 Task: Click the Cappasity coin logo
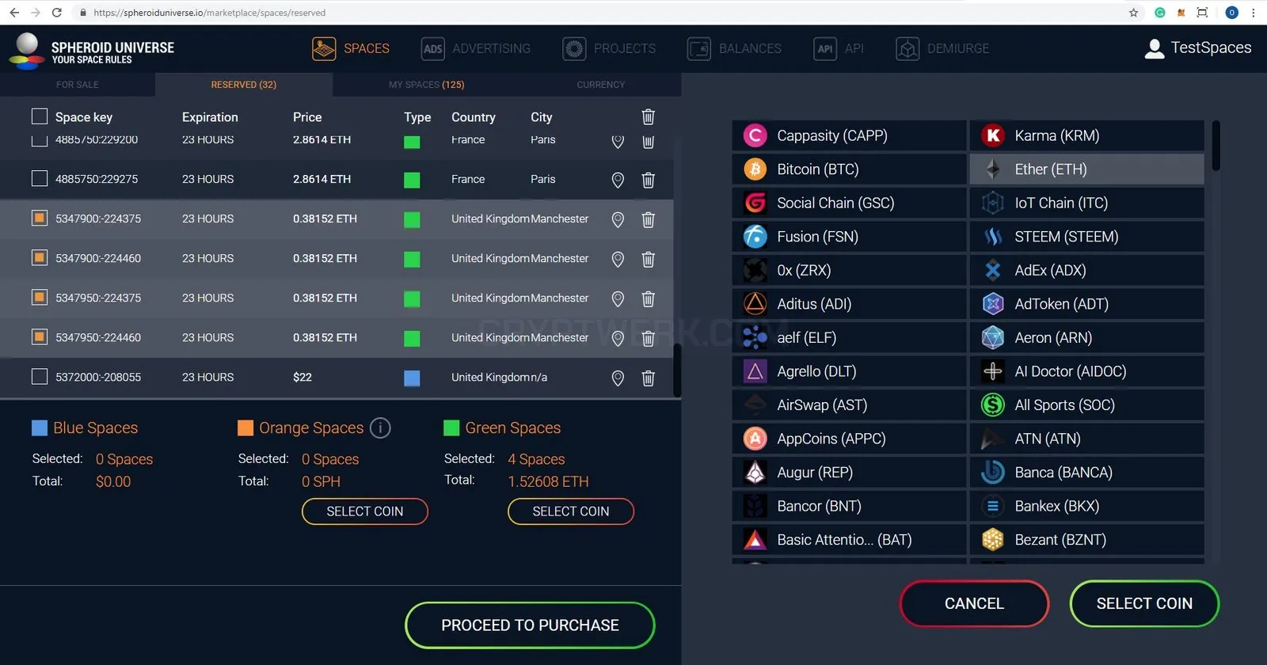[x=755, y=136]
